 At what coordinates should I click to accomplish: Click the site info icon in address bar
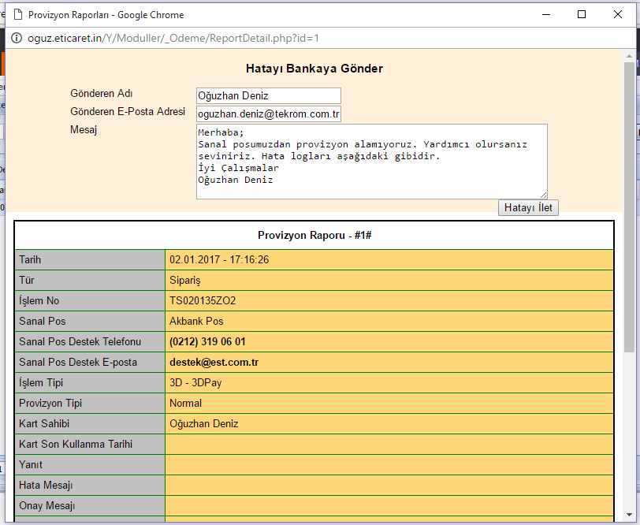coord(17,39)
